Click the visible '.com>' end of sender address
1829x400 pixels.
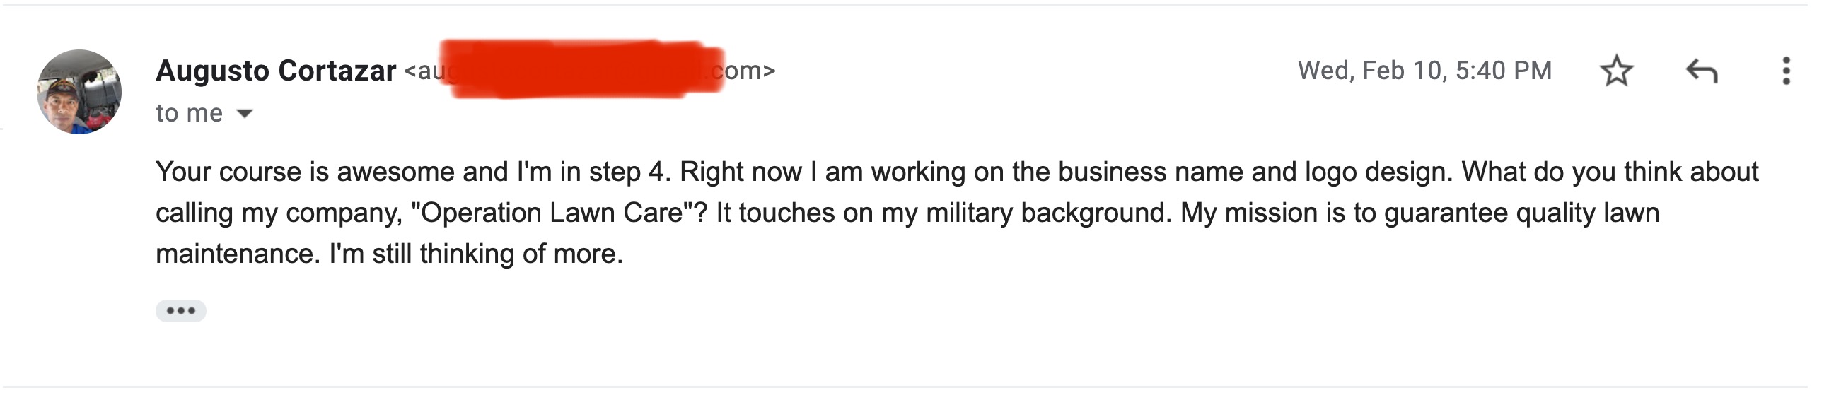coord(744,71)
